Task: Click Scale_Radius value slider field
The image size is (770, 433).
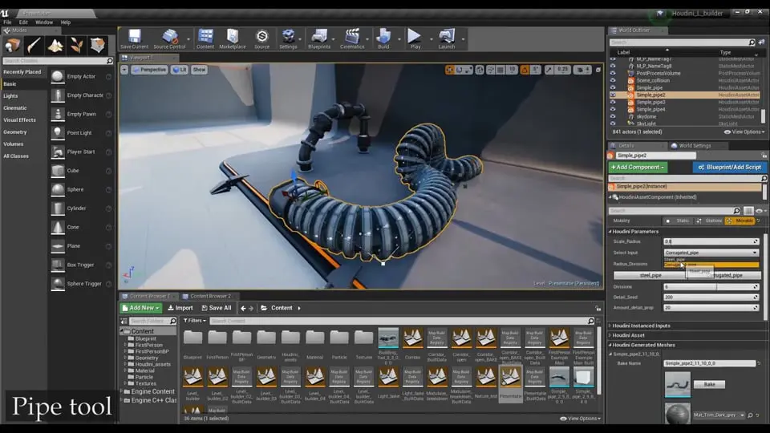Action: 711,241
